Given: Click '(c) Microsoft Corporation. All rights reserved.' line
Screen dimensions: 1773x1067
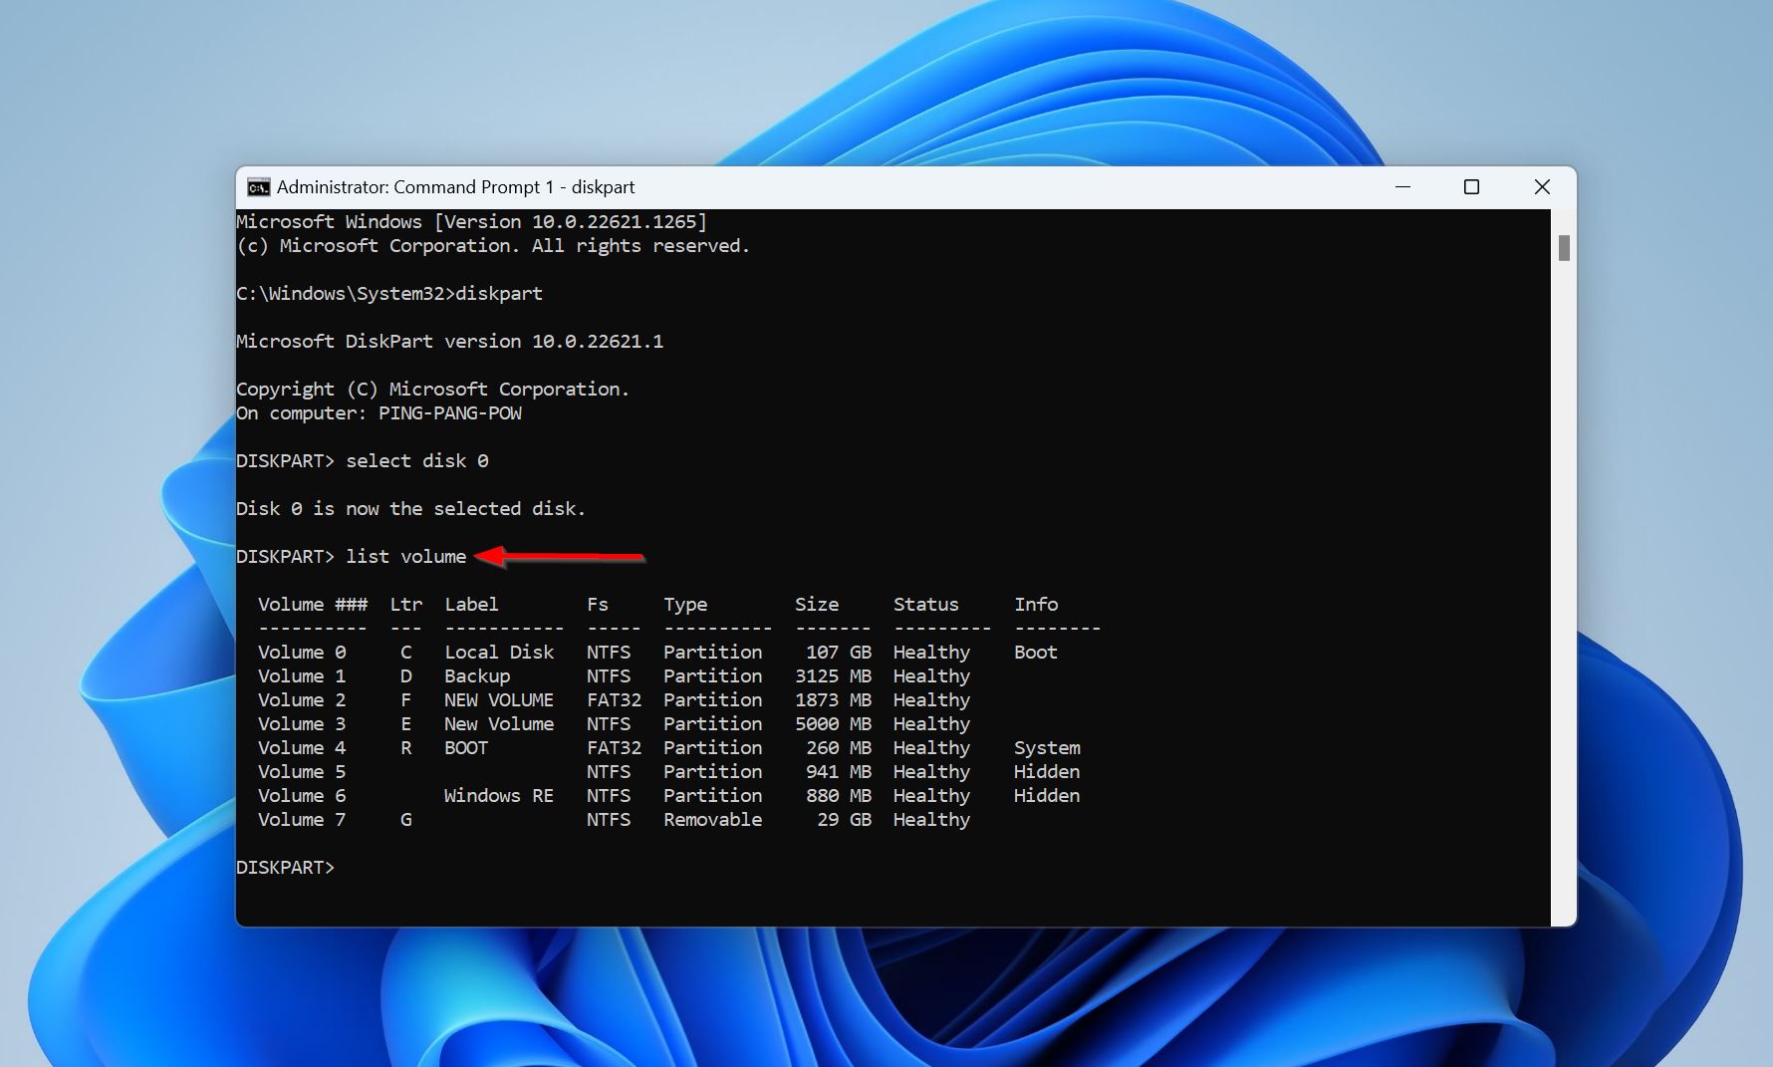Looking at the screenshot, I should pos(493,246).
